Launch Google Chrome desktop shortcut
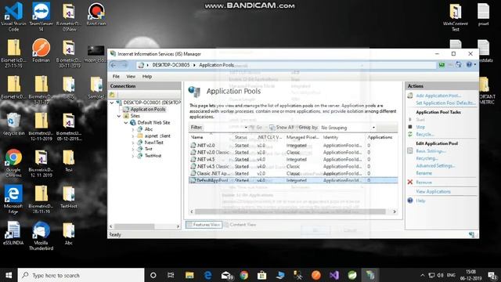This screenshot has height=282, width=501. coord(13,163)
